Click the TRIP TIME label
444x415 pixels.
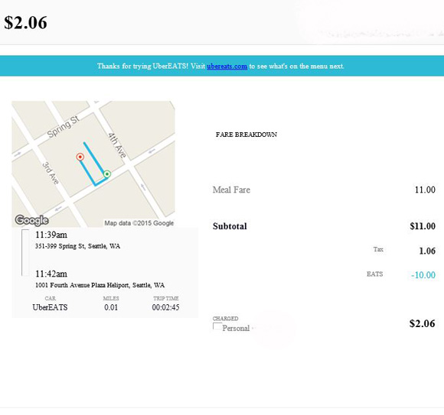click(x=166, y=298)
